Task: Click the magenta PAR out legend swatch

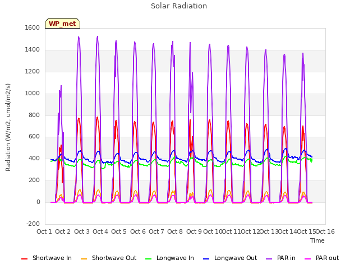Action: [x=308, y=259]
